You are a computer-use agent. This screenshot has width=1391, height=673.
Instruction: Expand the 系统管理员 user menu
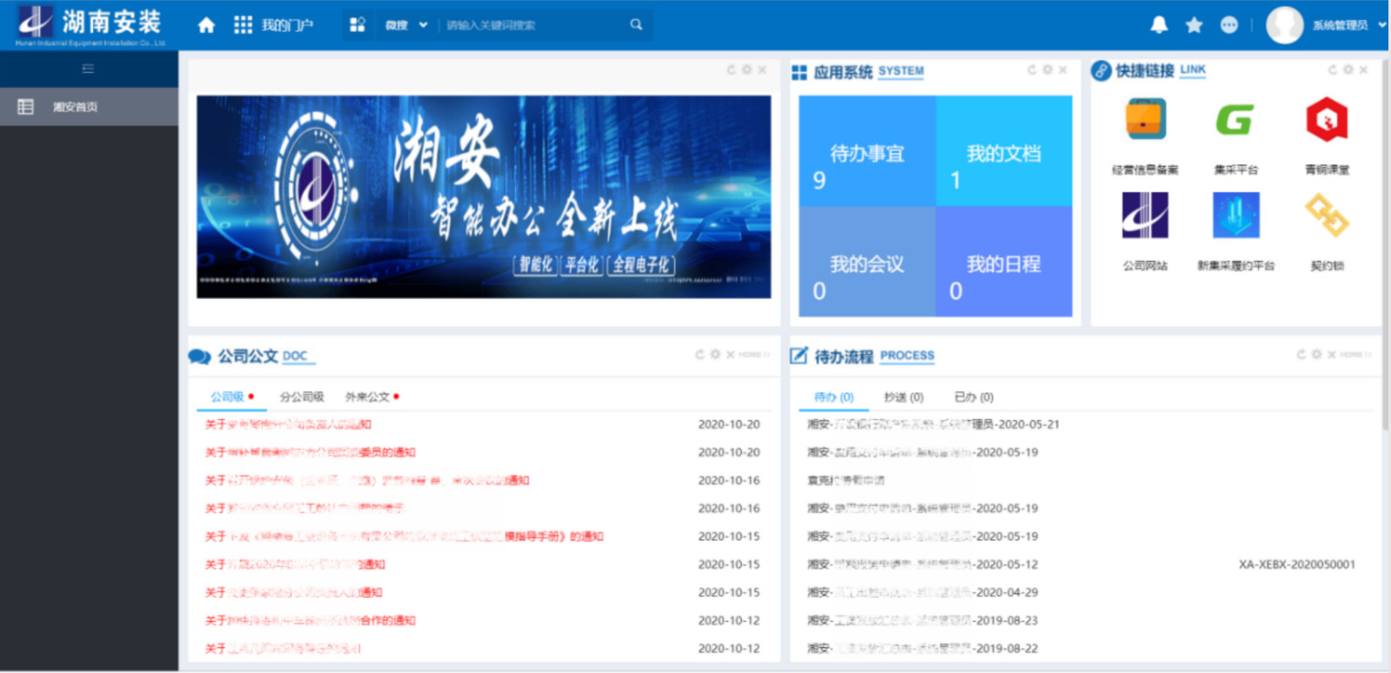1348,25
